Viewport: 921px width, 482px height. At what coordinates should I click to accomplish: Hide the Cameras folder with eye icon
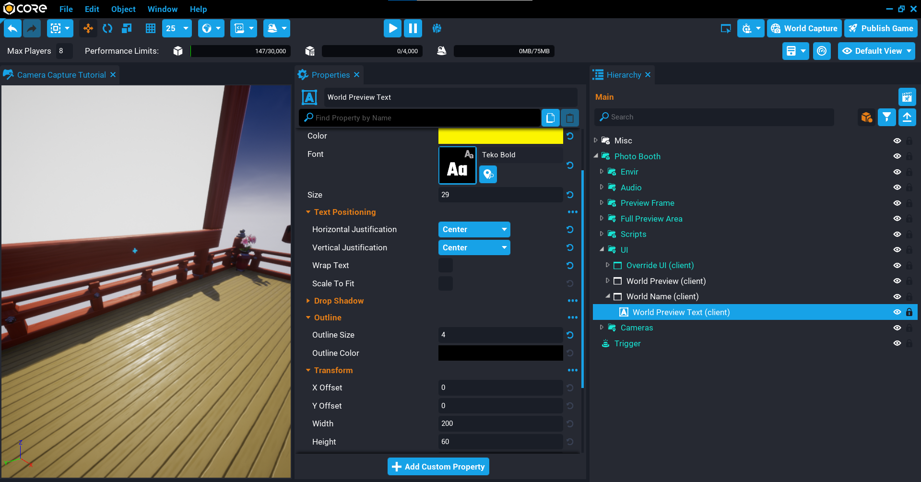(x=897, y=328)
